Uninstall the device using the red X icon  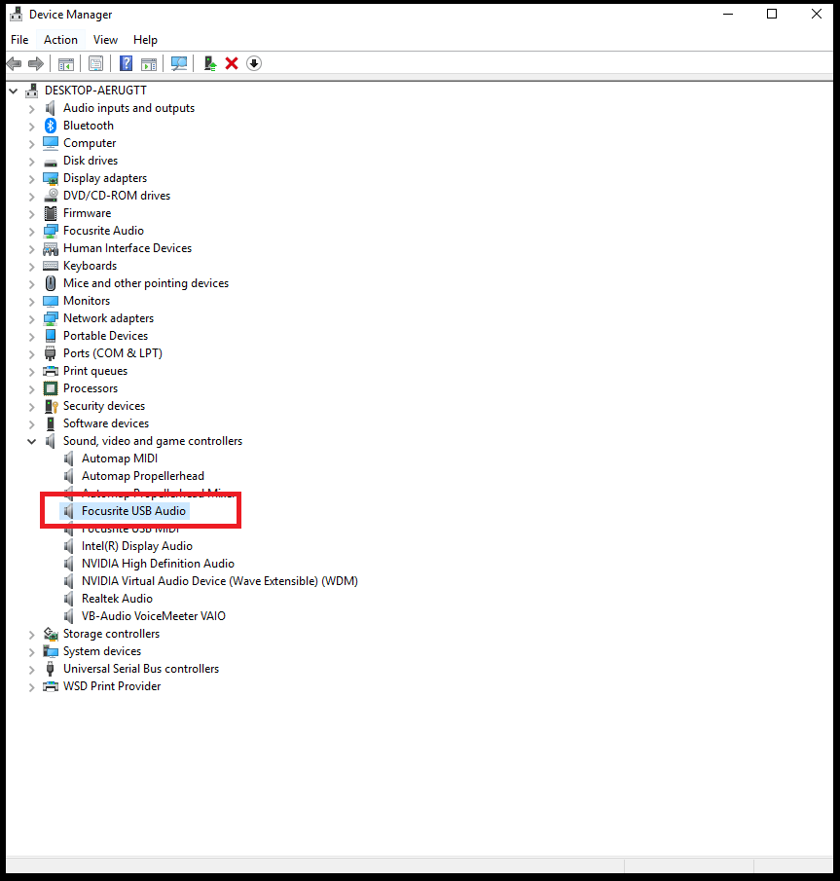tap(232, 63)
